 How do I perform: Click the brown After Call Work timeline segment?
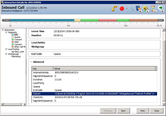143,20
